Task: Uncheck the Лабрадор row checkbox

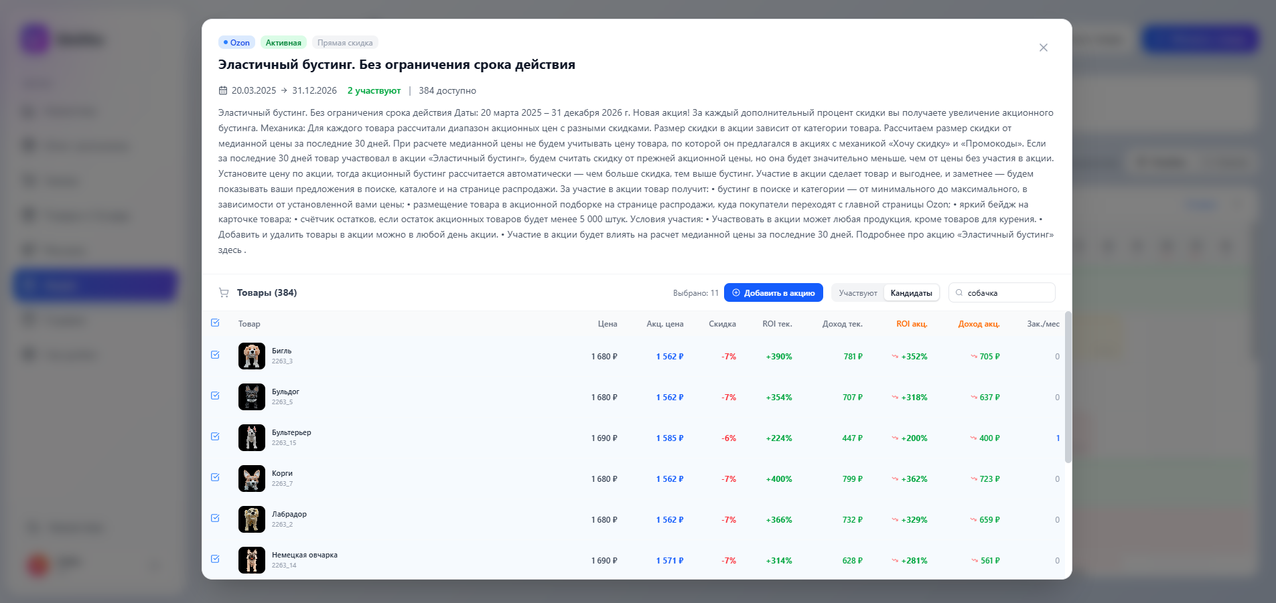Action: [215, 518]
